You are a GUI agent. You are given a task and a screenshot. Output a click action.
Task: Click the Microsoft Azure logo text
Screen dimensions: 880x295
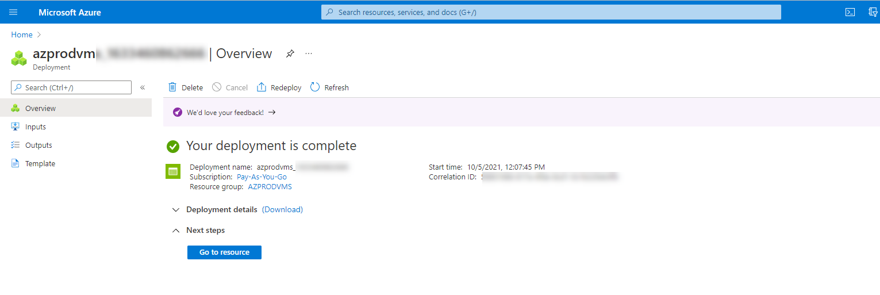pos(70,12)
